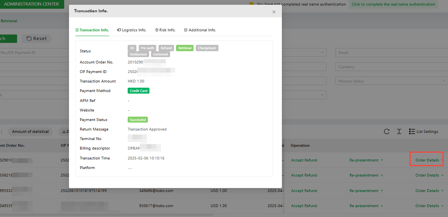Click the Reset button
The image size is (448, 217).
pyautogui.click(x=37, y=38)
